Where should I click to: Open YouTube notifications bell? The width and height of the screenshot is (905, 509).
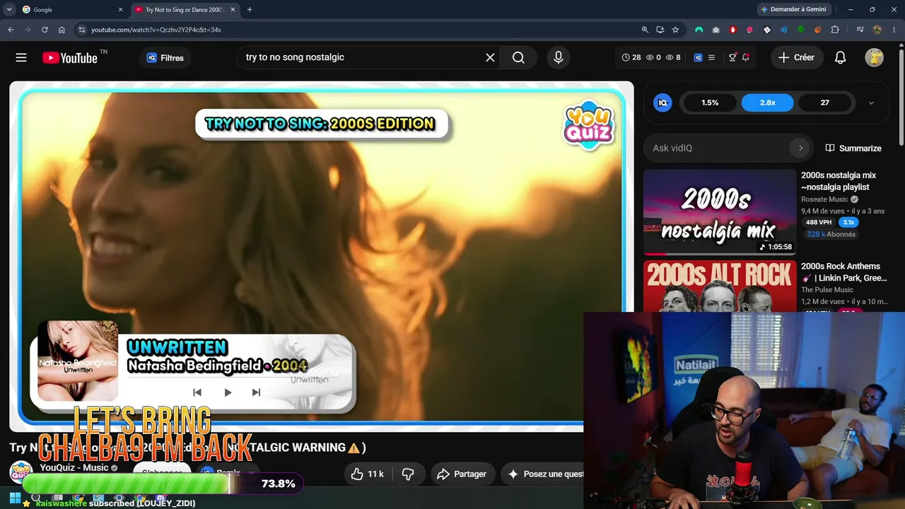[x=841, y=58]
